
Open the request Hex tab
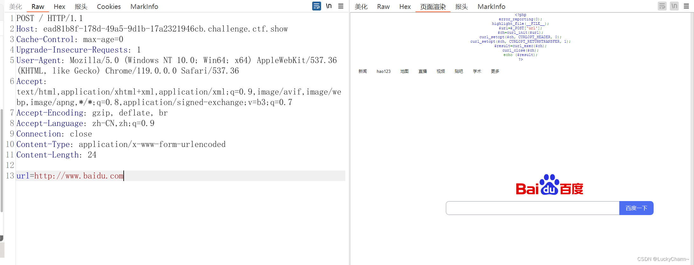click(x=59, y=7)
